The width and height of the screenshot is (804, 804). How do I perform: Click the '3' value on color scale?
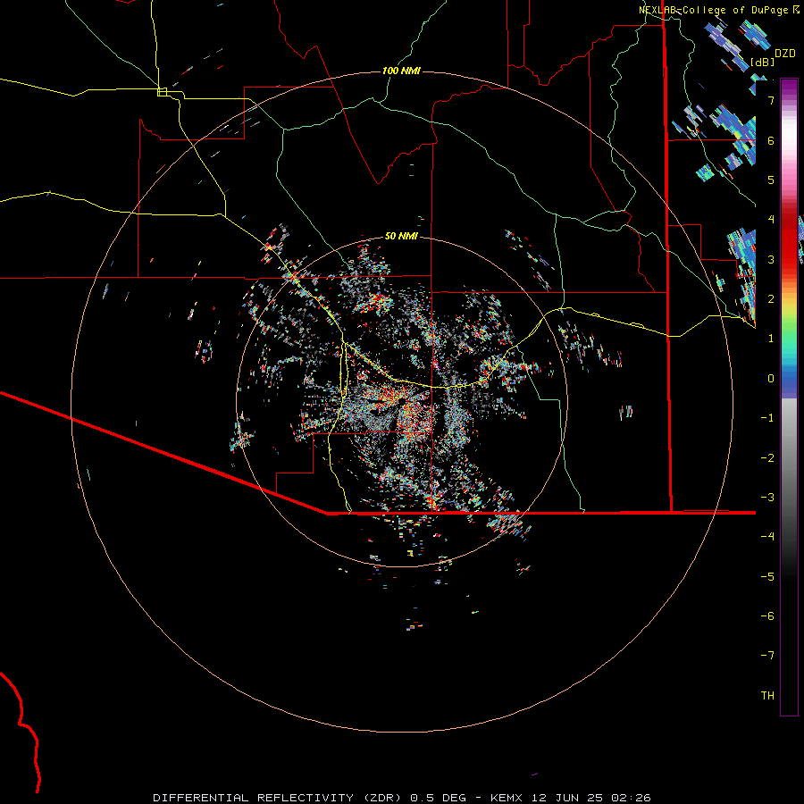tap(771, 259)
